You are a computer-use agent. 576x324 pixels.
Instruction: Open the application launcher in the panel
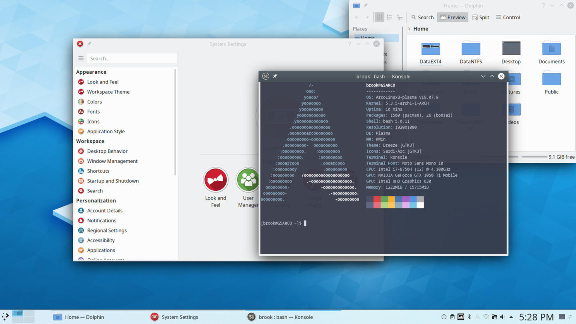click(x=5, y=317)
